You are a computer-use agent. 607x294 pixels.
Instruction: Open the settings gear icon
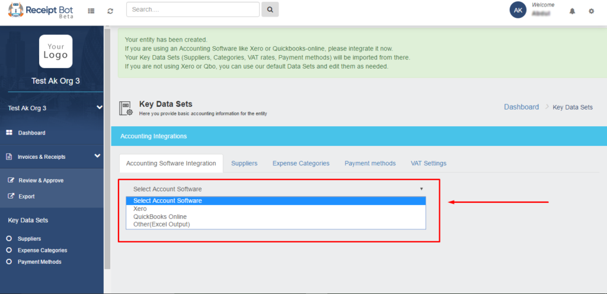point(592,11)
